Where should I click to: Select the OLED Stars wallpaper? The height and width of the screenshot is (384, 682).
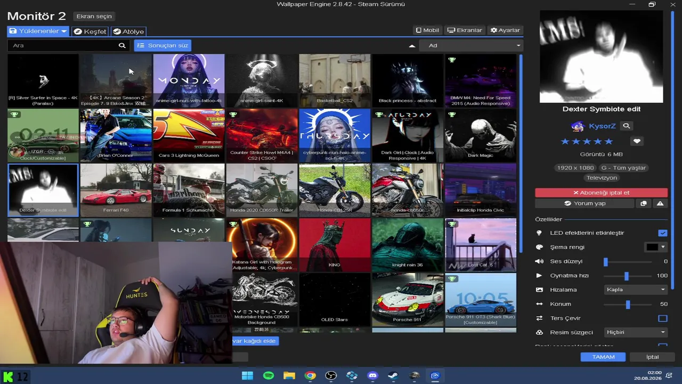pyautogui.click(x=335, y=299)
